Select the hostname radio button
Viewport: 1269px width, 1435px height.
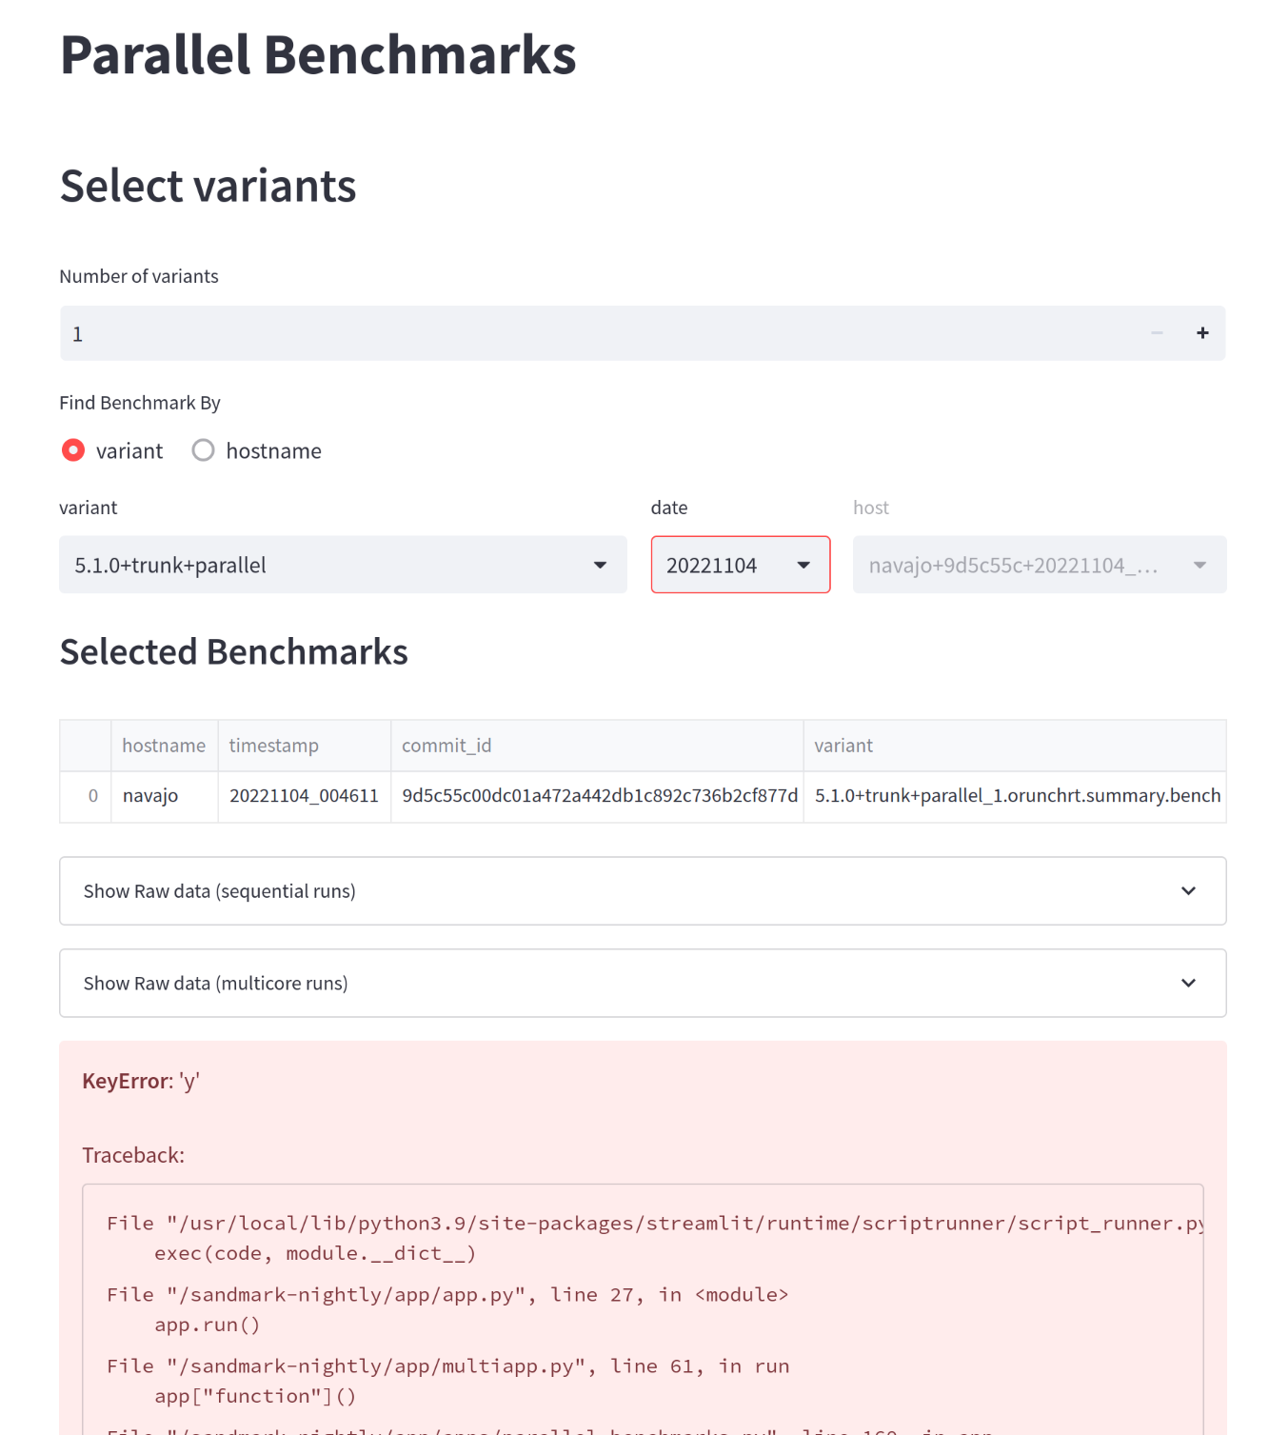pos(203,450)
